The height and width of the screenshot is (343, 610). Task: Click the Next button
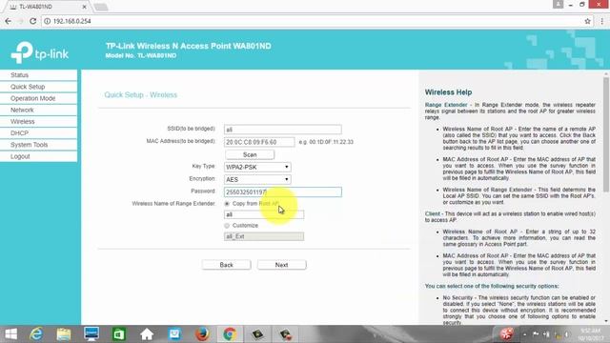coord(282,265)
